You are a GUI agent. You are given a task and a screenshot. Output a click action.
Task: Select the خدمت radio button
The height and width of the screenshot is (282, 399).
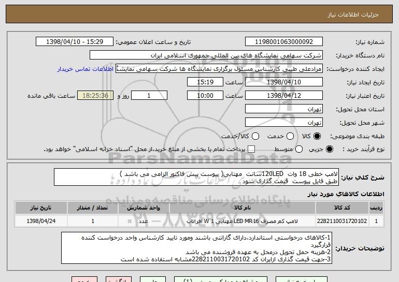coord(290,136)
